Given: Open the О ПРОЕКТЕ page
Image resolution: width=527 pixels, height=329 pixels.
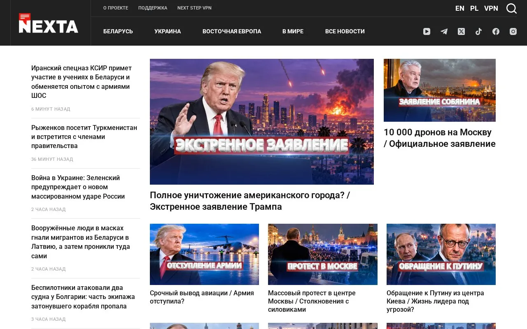Looking at the screenshot, I should pyautogui.click(x=116, y=8).
